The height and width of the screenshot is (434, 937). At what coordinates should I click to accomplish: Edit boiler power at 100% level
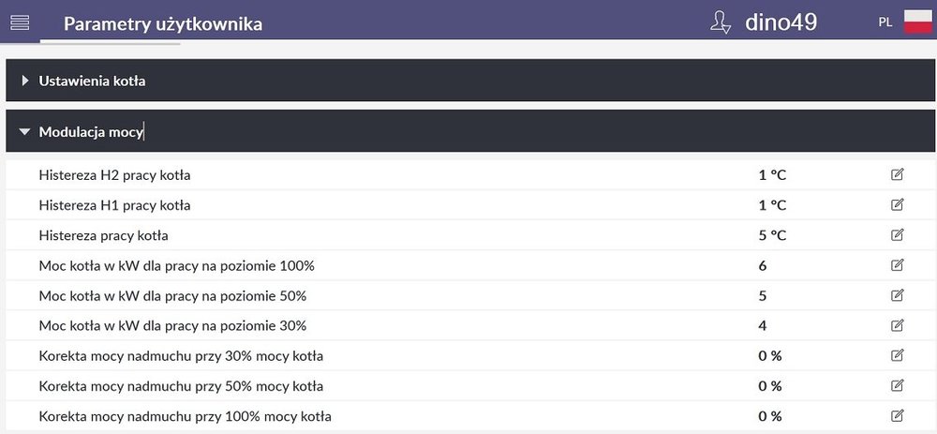[898, 265]
